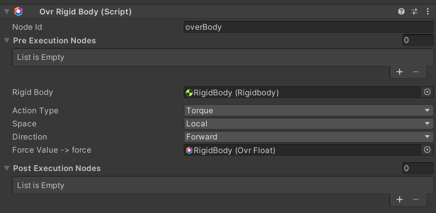436x213 pixels.
Task: Open the Action Type dropdown
Action: (x=309, y=111)
